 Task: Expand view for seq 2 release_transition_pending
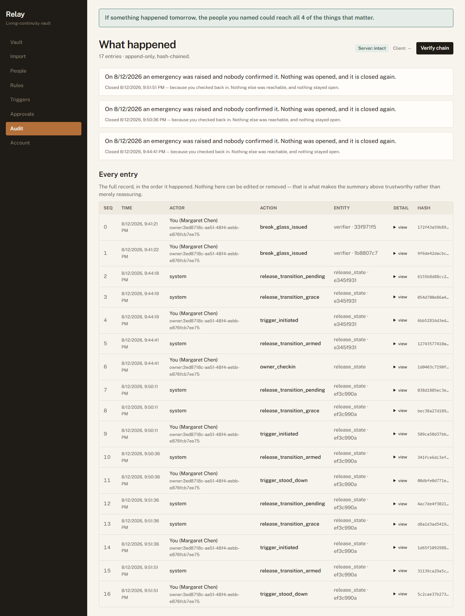click(x=400, y=277)
